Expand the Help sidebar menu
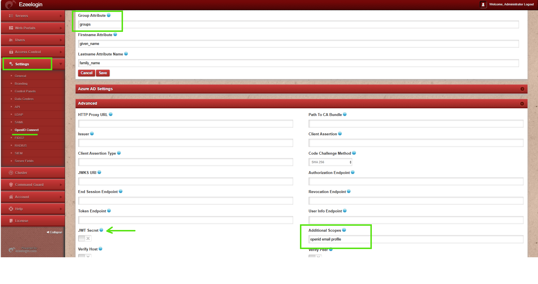The image size is (538, 284). 33,209
